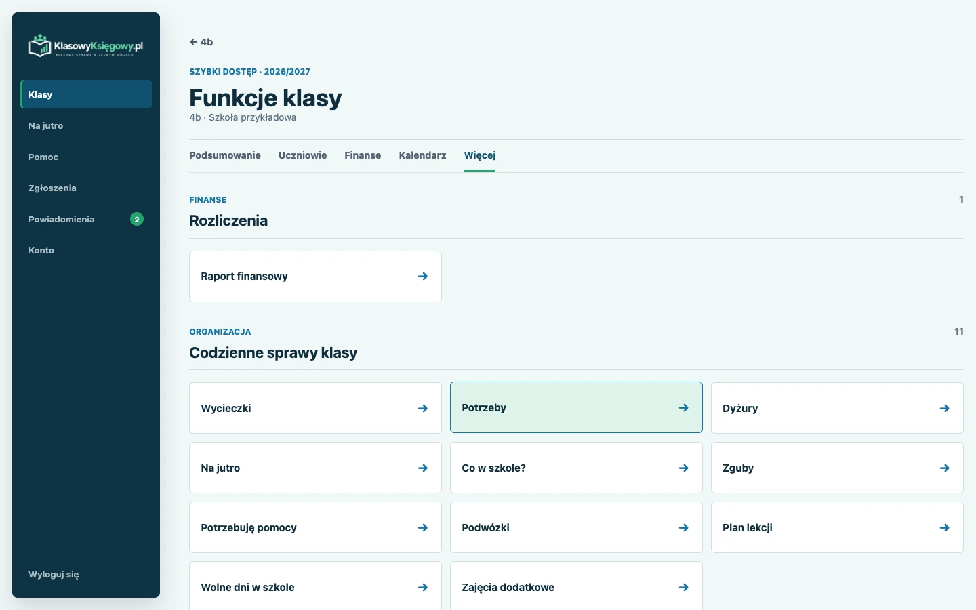The image size is (976, 610).
Task: Open Powiadomienia in the sidebar
Action: click(86, 219)
